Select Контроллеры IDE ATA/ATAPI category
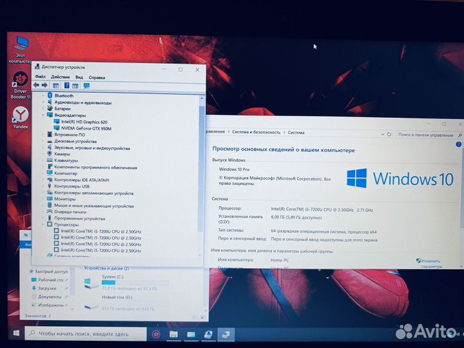Viewport: 464px width, 348px height. [82, 180]
